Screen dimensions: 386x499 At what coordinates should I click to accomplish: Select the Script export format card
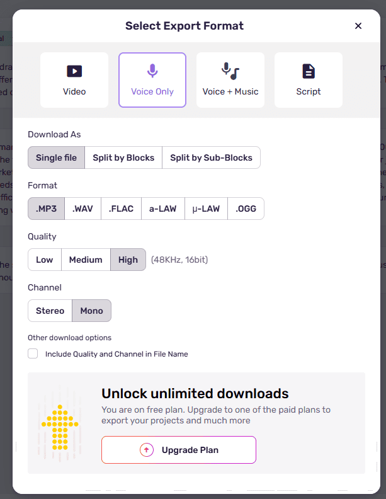click(x=309, y=80)
